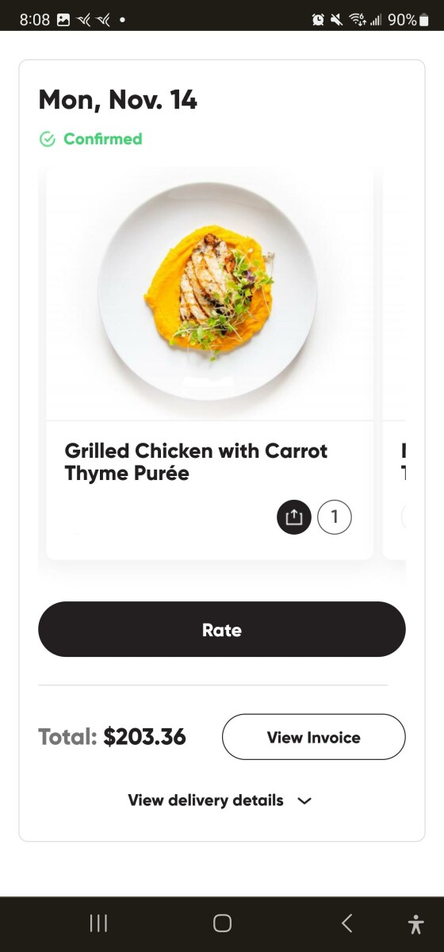Go back using Android back arrow

346,923
